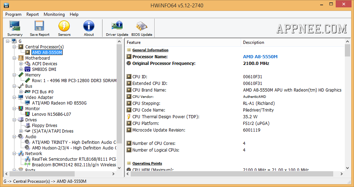Open the Sensors lightning icon
Viewport: 354px width, 187px height.
[x=64, y=26]
